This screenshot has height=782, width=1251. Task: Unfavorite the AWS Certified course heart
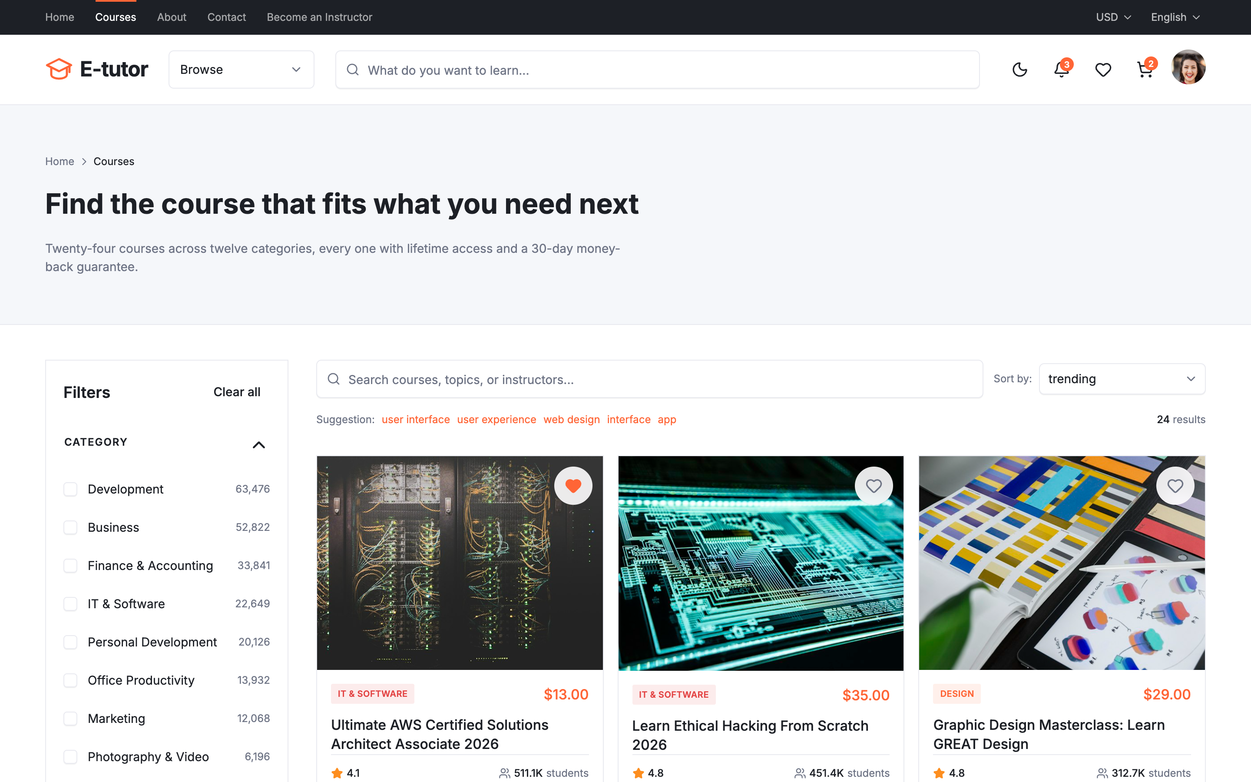(573, 486)
